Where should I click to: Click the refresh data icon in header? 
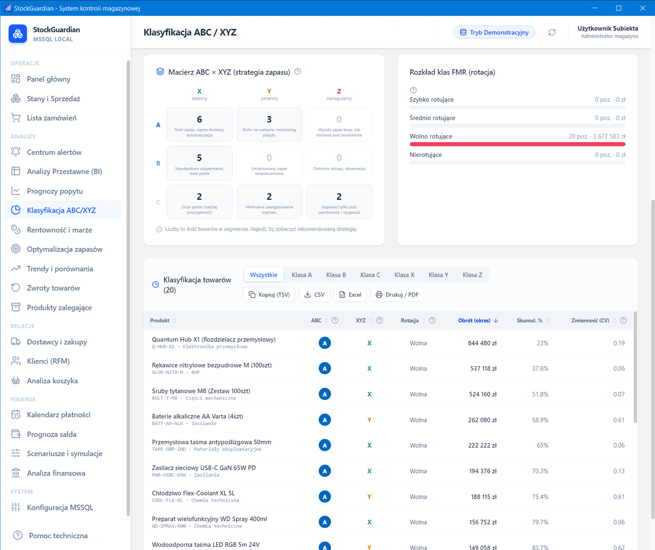[552, 32]
